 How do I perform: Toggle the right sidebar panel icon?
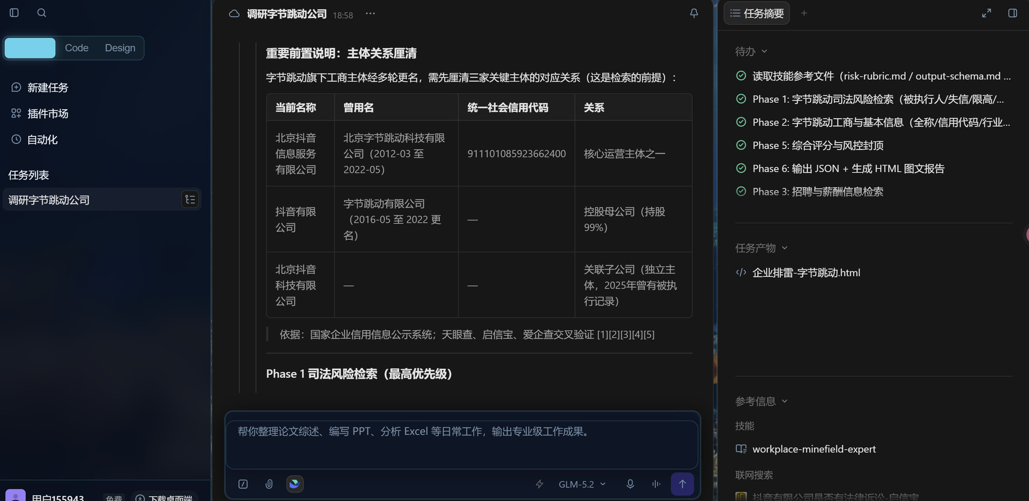[x=1012, y=13]
